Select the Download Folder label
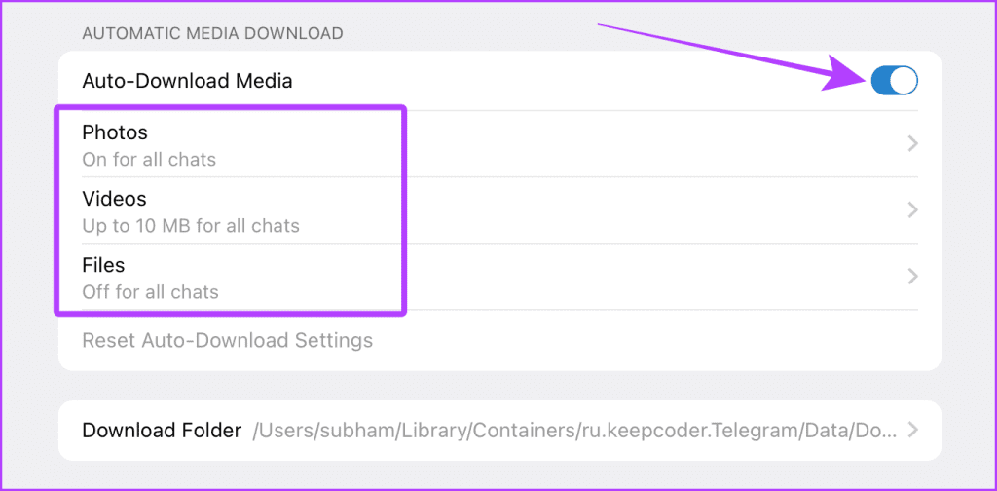The image size is (997, 491). coord(163,431)
